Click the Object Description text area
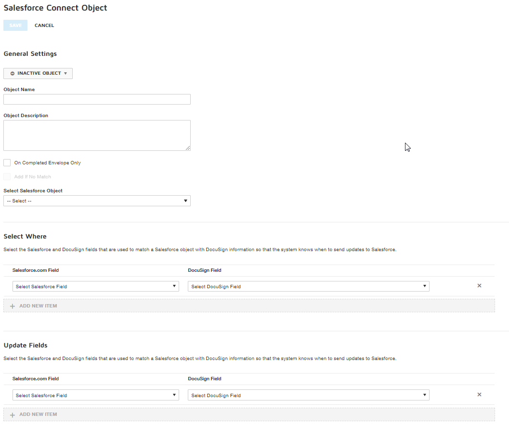509x427 pixels. pos(96,135)
